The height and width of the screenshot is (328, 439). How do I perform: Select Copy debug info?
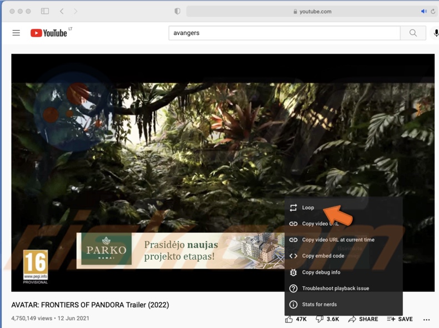point(343,272)
